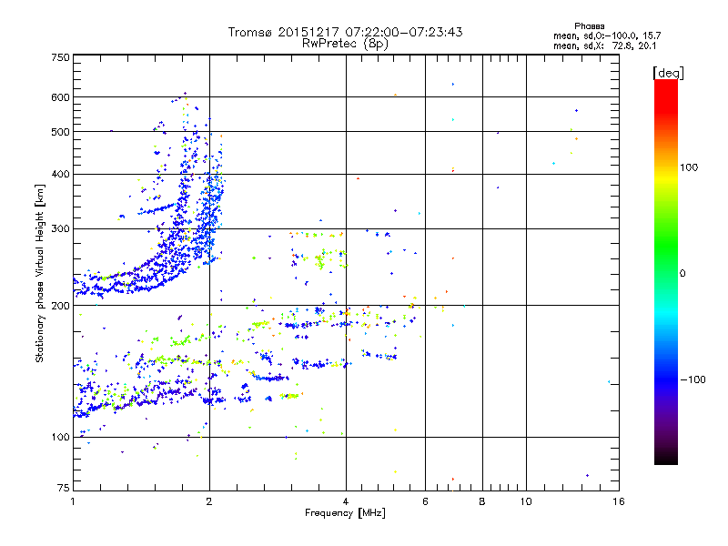Click the y-axis tick label "500"
This screenshot has height=546, width=728.
pyautogui.click(x=60, y=132)
